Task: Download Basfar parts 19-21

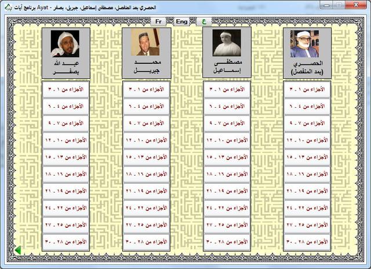Action: point(66,191)
